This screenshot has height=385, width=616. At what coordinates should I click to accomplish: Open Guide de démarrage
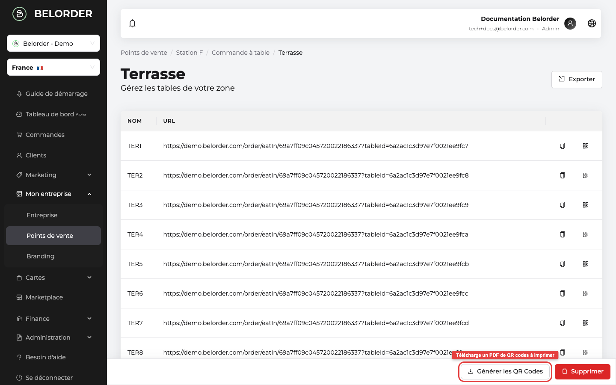tap(53, 94)
